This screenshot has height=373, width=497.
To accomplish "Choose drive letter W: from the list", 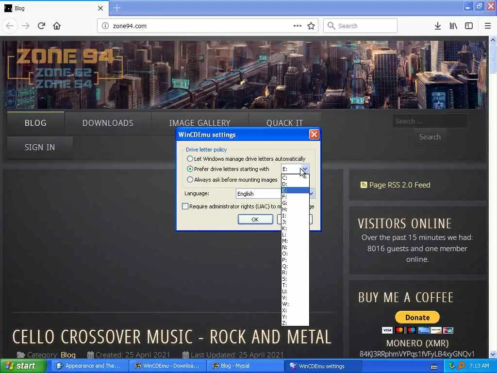I will coord(295,304).
